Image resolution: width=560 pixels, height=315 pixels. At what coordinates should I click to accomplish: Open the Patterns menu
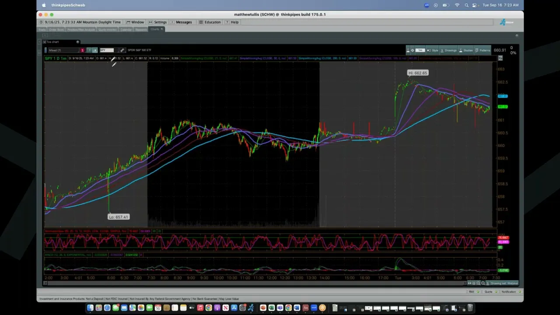[482, 50]
